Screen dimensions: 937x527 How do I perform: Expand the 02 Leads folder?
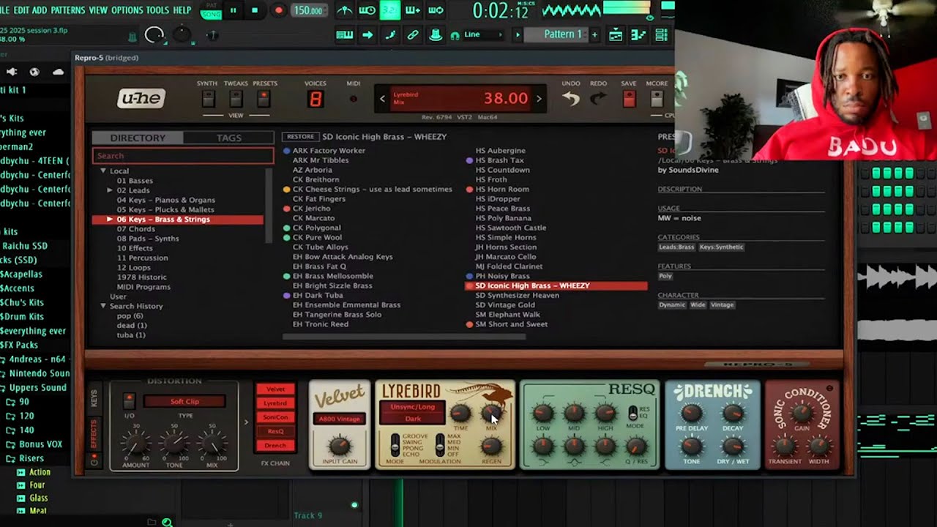tap(110, 190)
